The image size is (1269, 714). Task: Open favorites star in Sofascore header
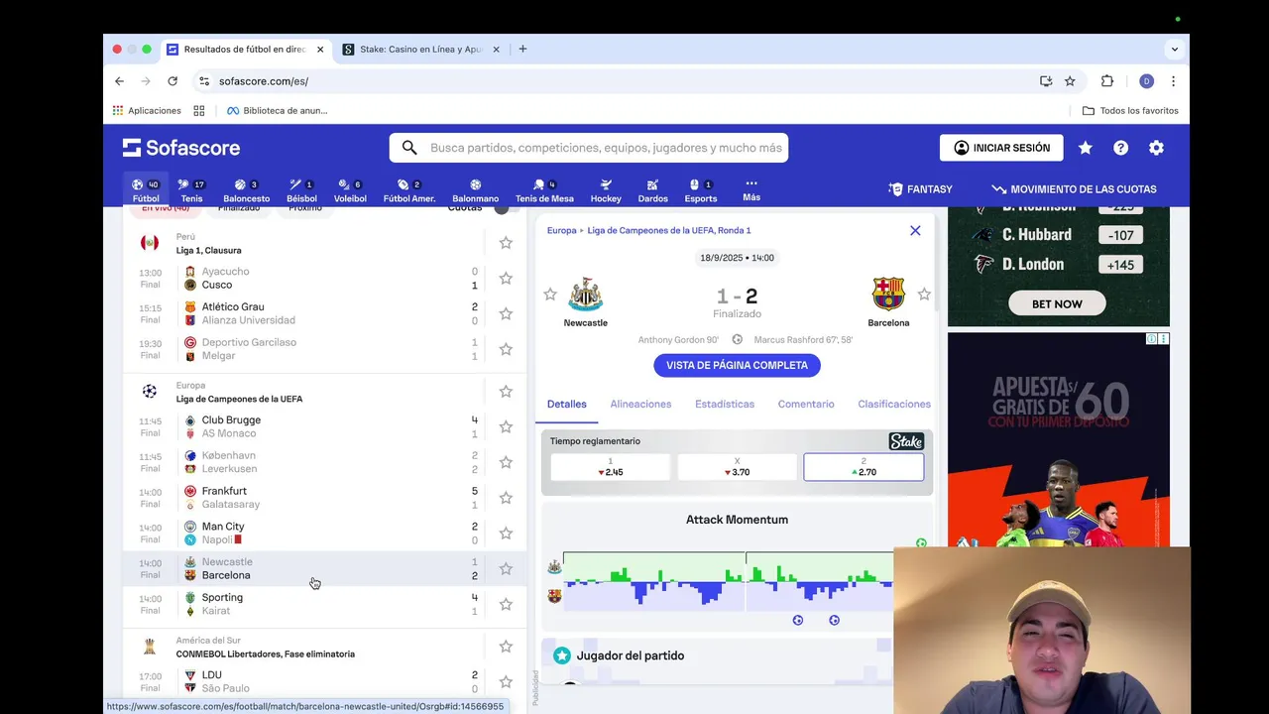tap(1086, 148)
